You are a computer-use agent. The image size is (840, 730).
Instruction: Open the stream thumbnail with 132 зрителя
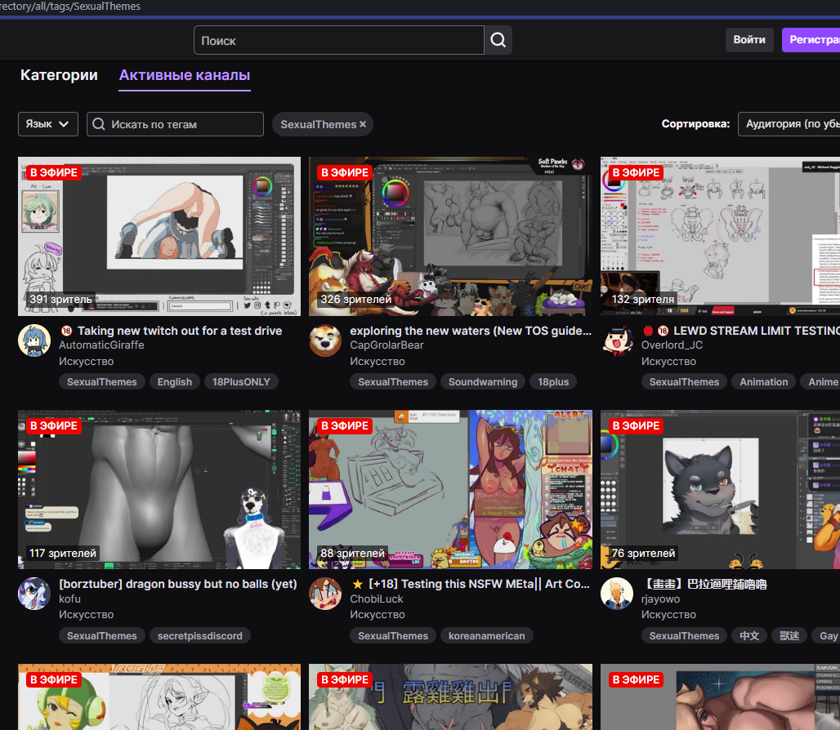tap(720, 237)
